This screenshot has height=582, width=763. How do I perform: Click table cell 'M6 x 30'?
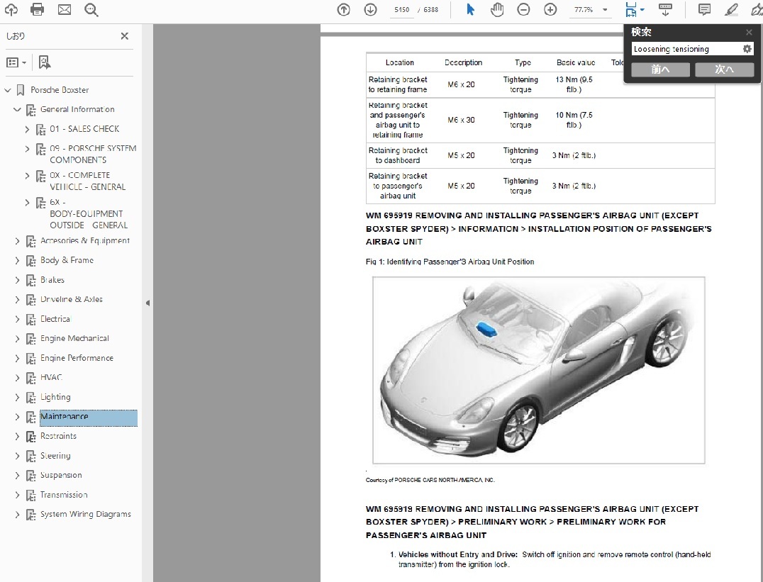pos(461,120)
